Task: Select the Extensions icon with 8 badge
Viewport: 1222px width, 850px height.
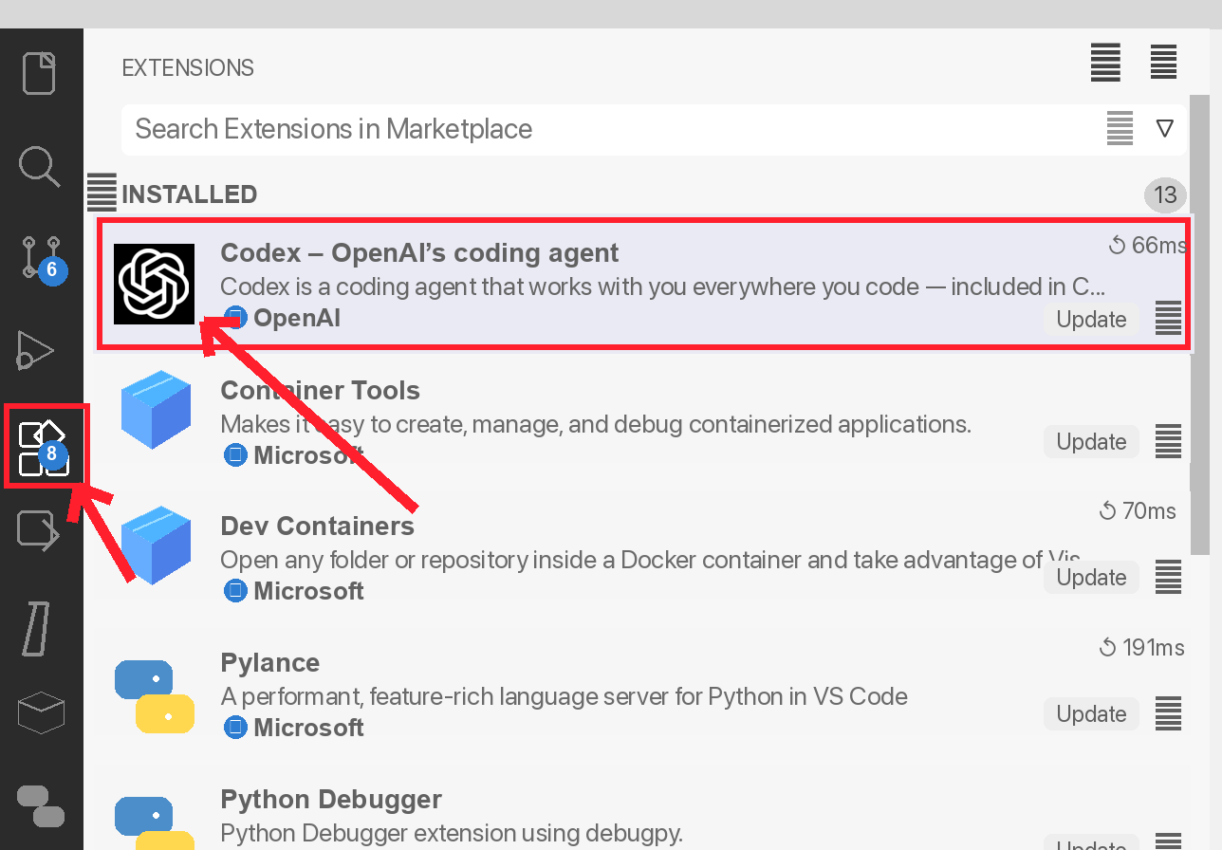Action: pos(44,448)
